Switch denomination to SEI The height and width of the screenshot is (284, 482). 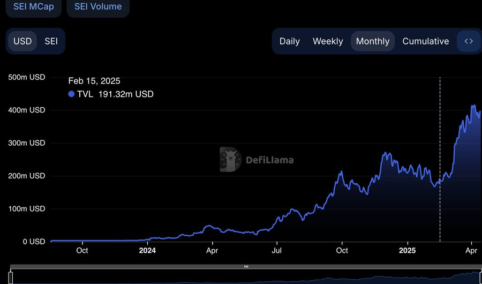coord(51,41)
